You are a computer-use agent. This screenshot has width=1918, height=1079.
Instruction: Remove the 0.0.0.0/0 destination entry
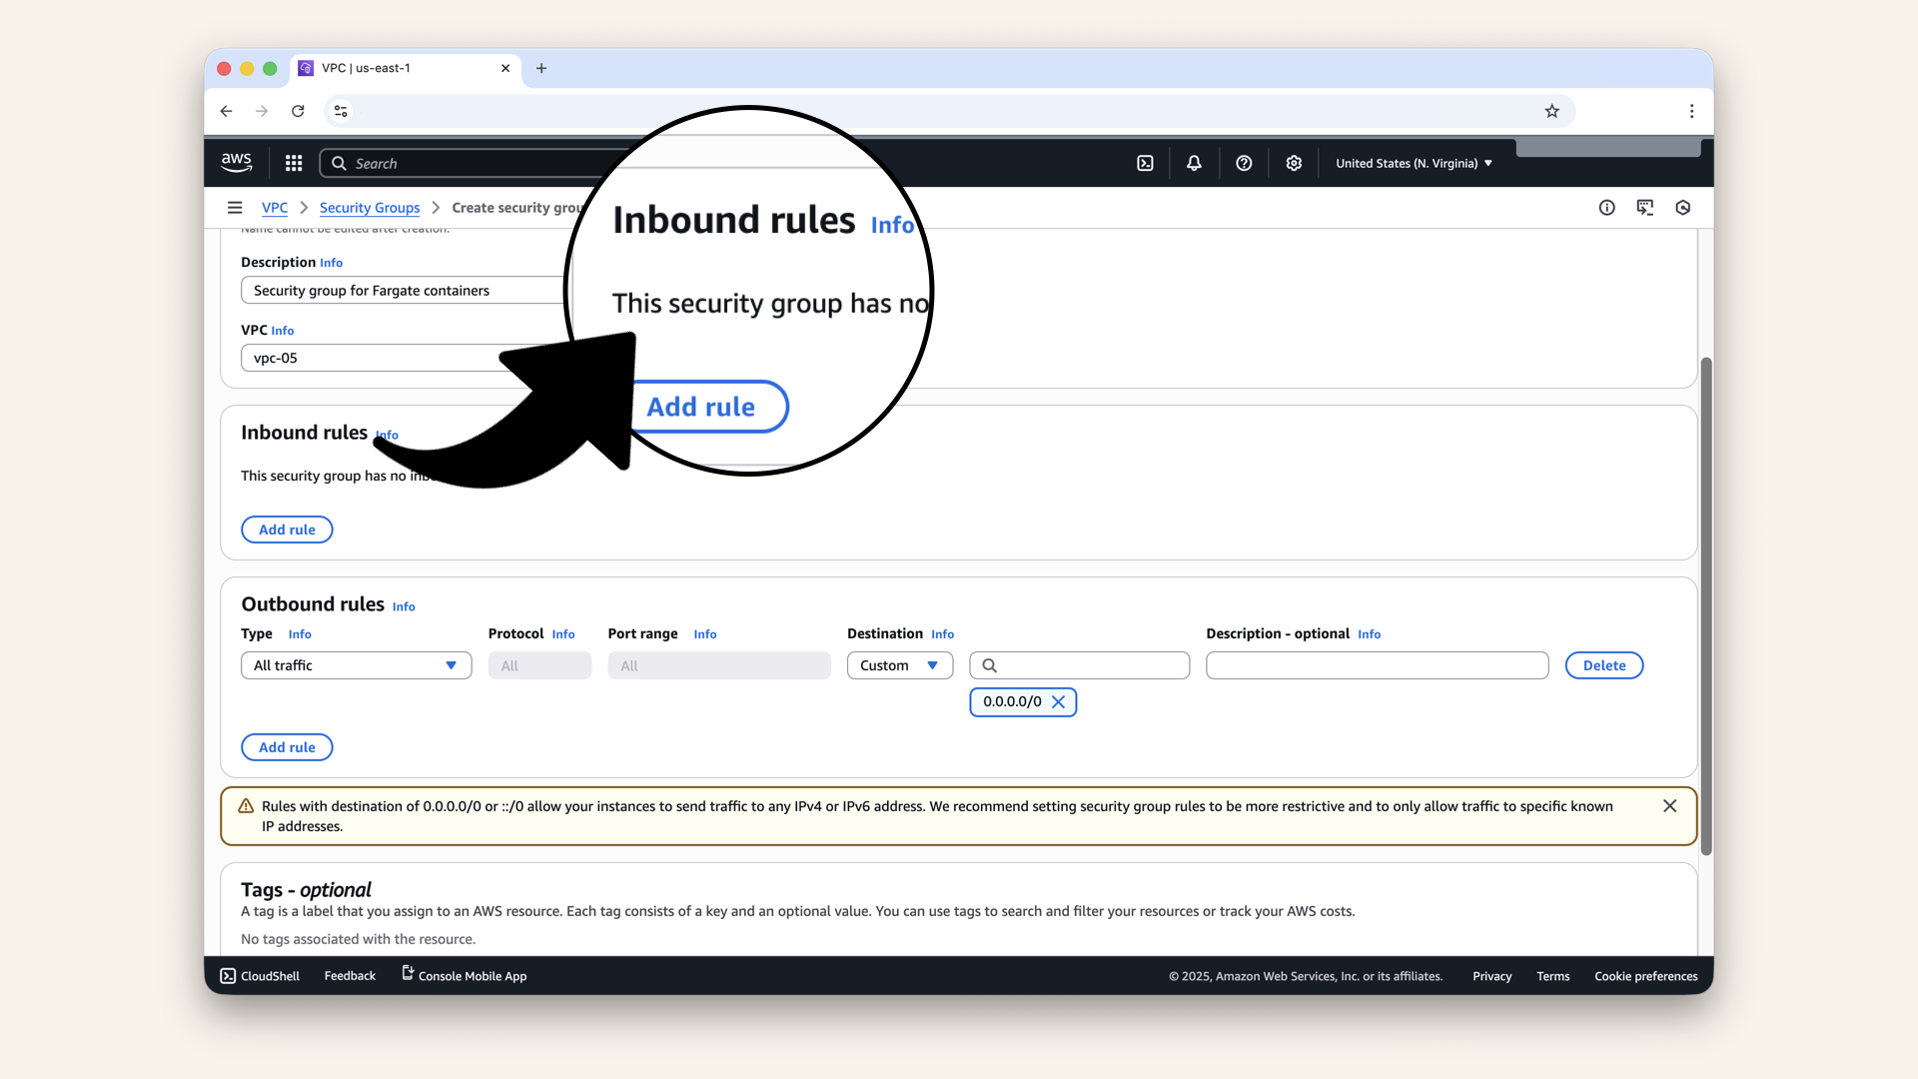[1059, 701]
